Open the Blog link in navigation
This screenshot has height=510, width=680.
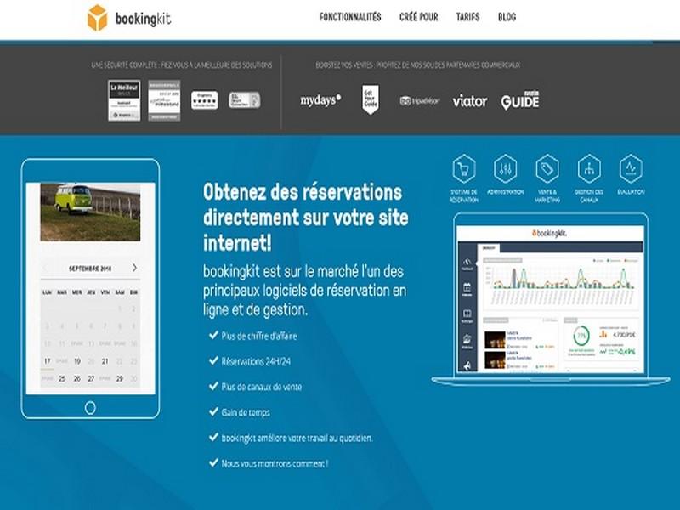507,17
